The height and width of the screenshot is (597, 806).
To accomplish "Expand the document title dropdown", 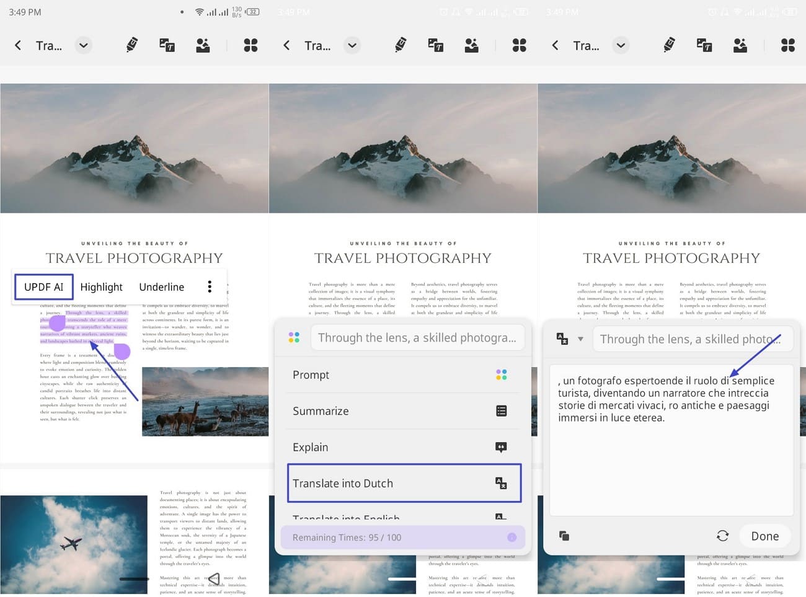I will 83,45.
